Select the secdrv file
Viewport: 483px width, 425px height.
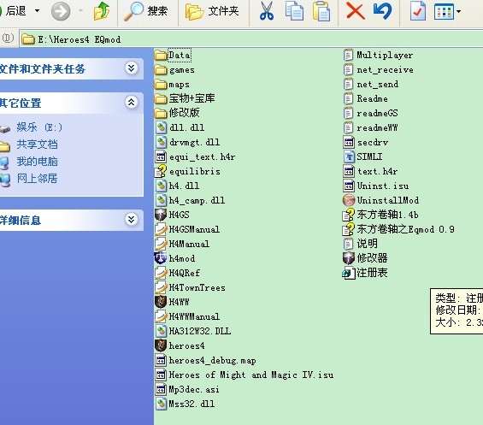366,142
